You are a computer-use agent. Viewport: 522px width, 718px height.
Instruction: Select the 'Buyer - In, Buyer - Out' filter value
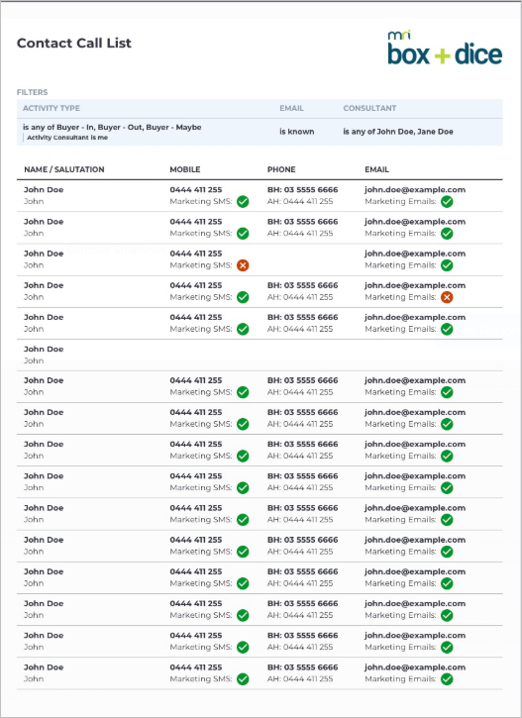112,128
